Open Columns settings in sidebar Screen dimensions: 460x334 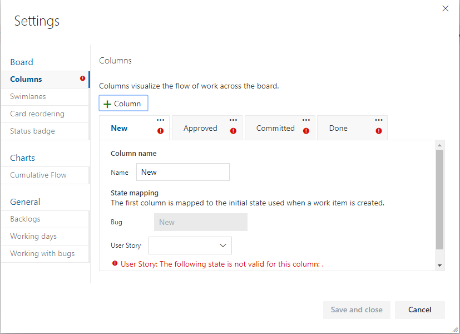45,79
